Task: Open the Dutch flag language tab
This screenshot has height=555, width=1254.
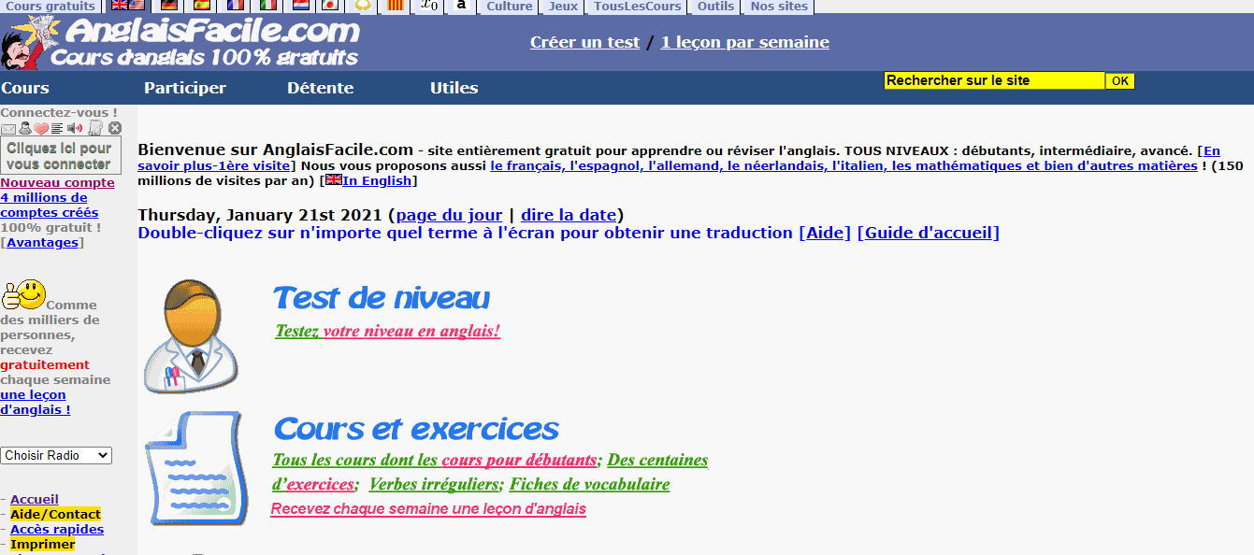Action: 301,6
